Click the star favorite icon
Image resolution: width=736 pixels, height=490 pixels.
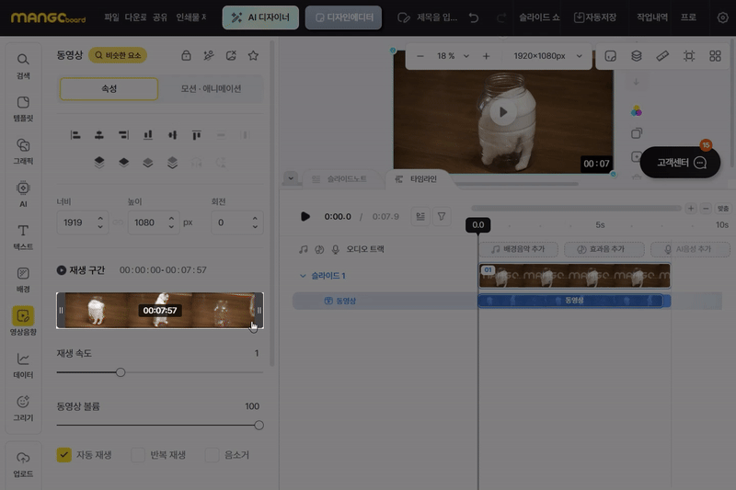[x=253, y=56]
